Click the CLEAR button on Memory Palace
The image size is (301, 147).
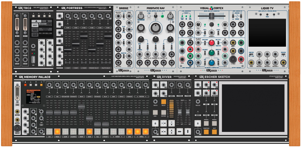point(65,131)
